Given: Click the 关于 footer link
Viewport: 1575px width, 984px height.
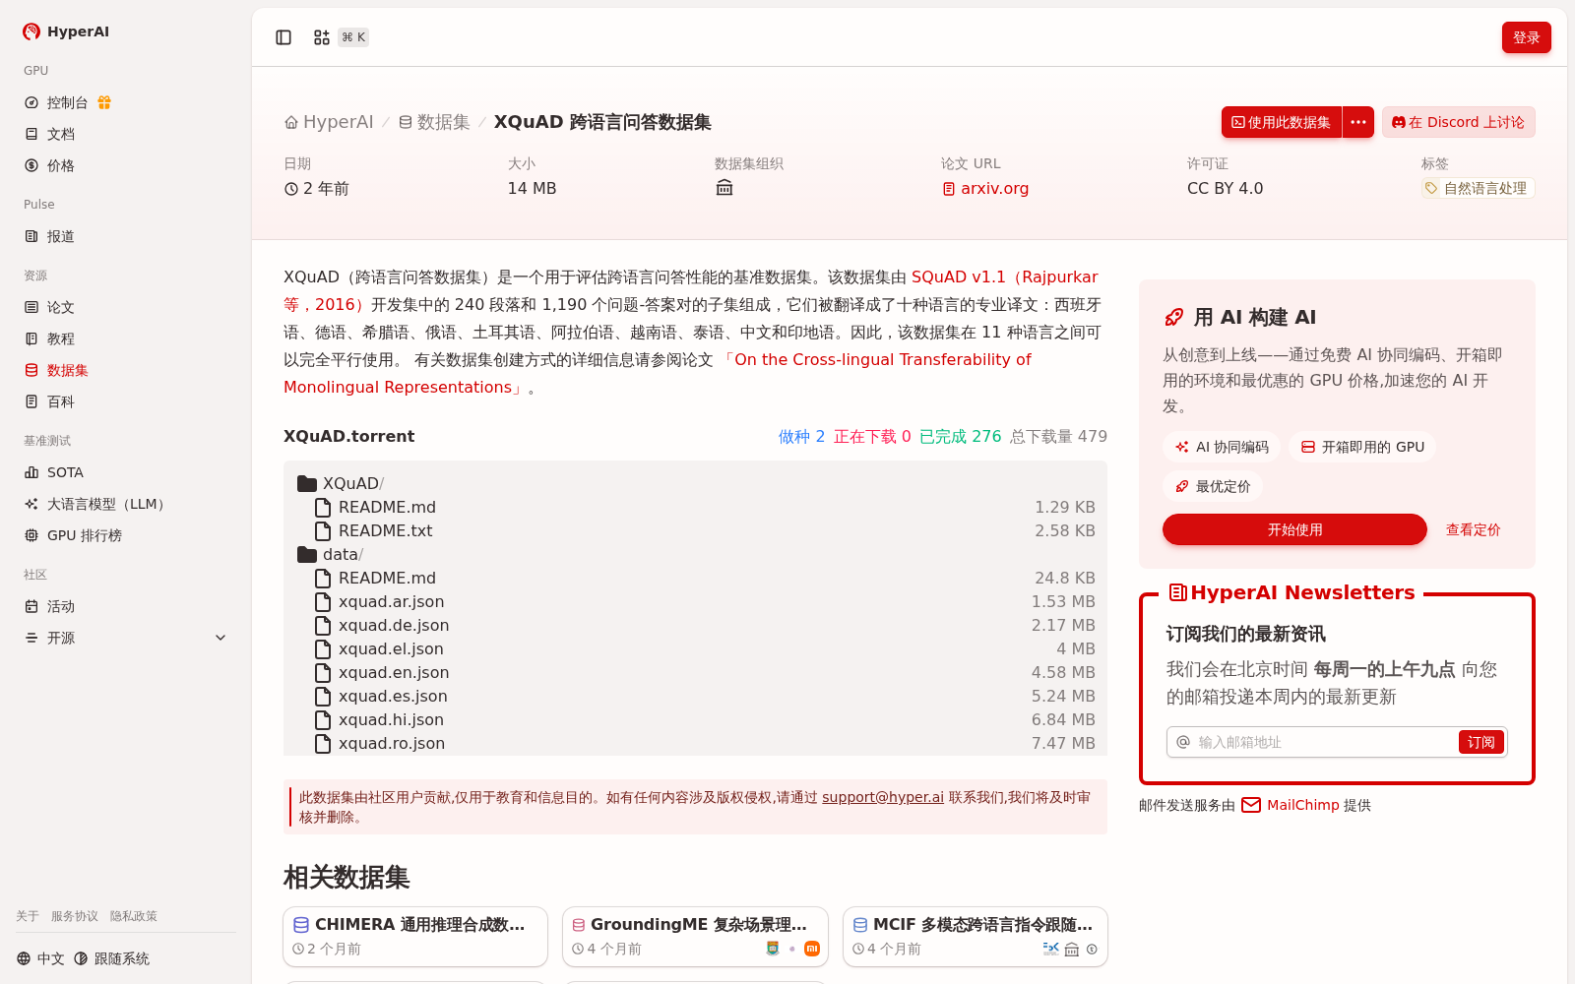Looking at the screenshot, I should (x=28, y=916).
